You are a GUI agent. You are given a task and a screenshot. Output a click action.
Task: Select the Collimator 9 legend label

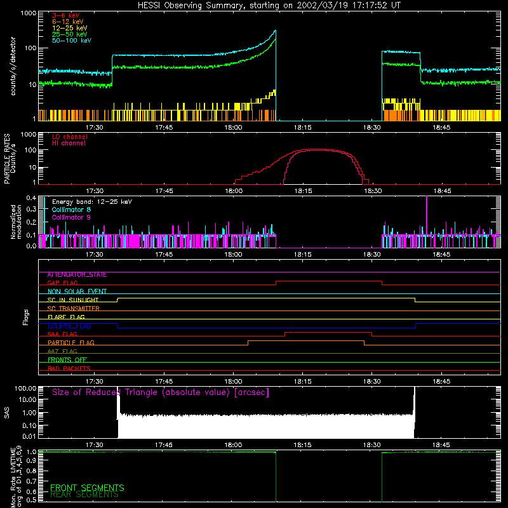(x=71, y=217)
